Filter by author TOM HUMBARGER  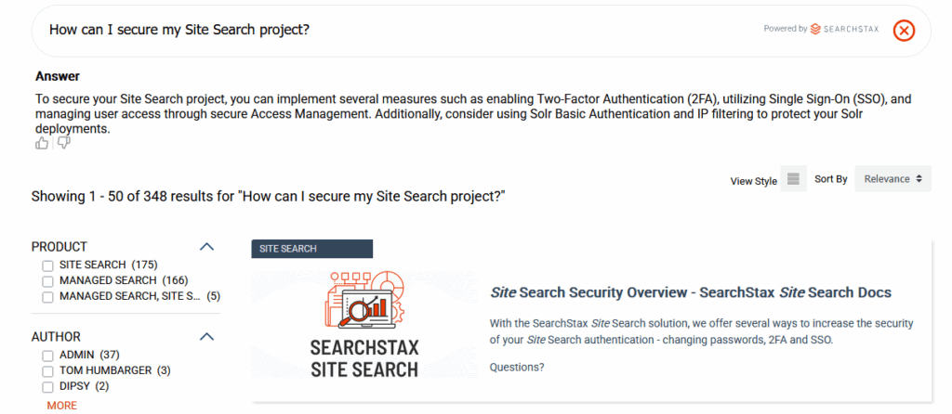point(47,370)
